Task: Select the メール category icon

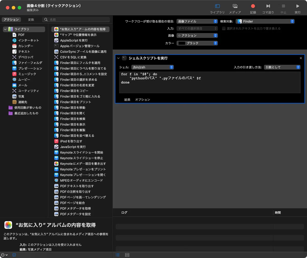Action: pyautogui.click(x=14, y=85)
